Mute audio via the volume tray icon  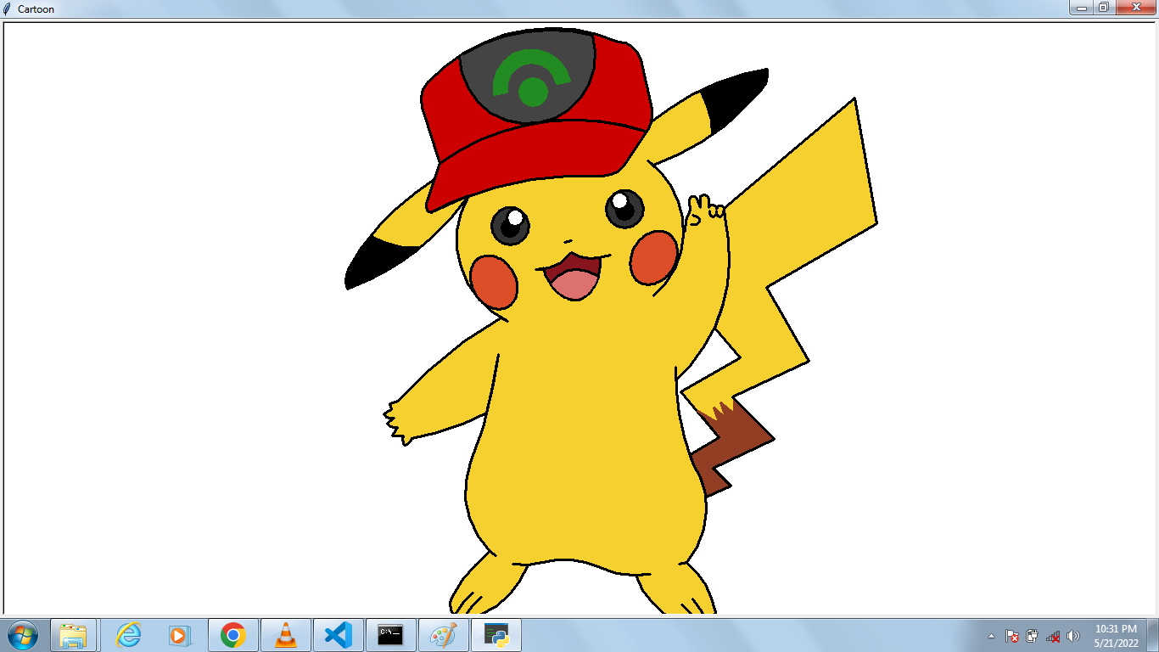click(x=1072, y=636)
